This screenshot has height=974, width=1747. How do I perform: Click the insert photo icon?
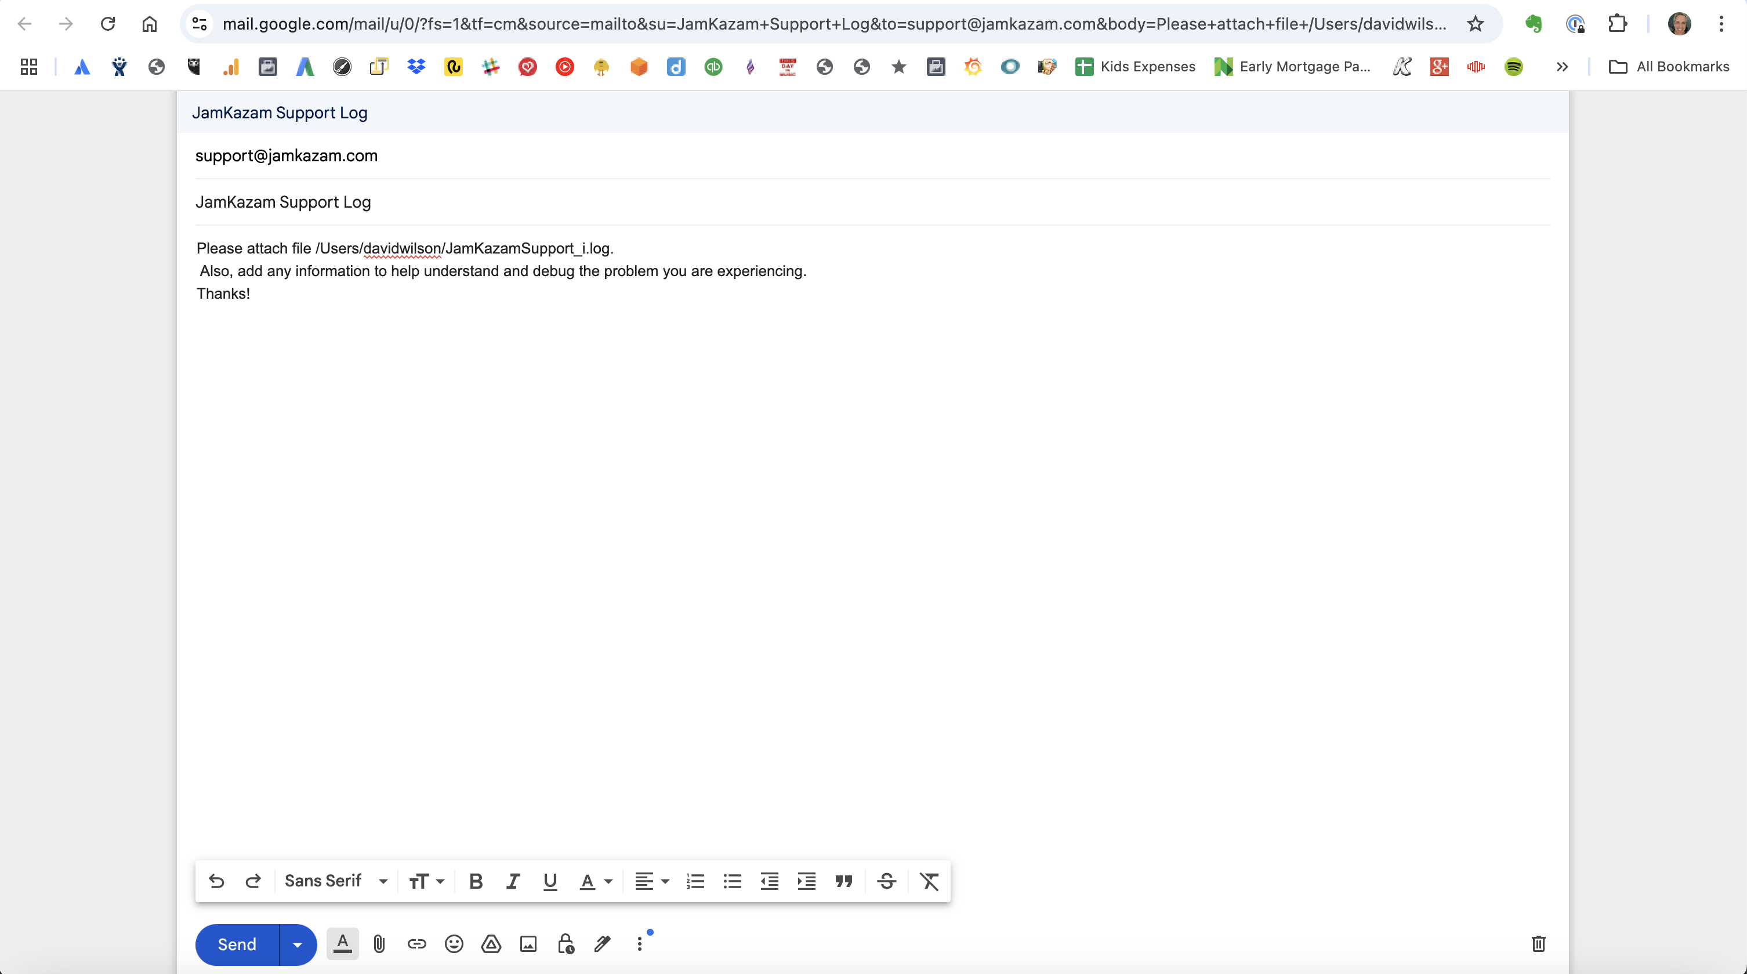point(528,943)
